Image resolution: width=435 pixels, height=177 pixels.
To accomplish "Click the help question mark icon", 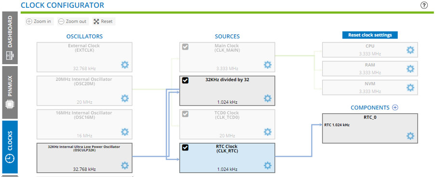I will pos(424,5).
